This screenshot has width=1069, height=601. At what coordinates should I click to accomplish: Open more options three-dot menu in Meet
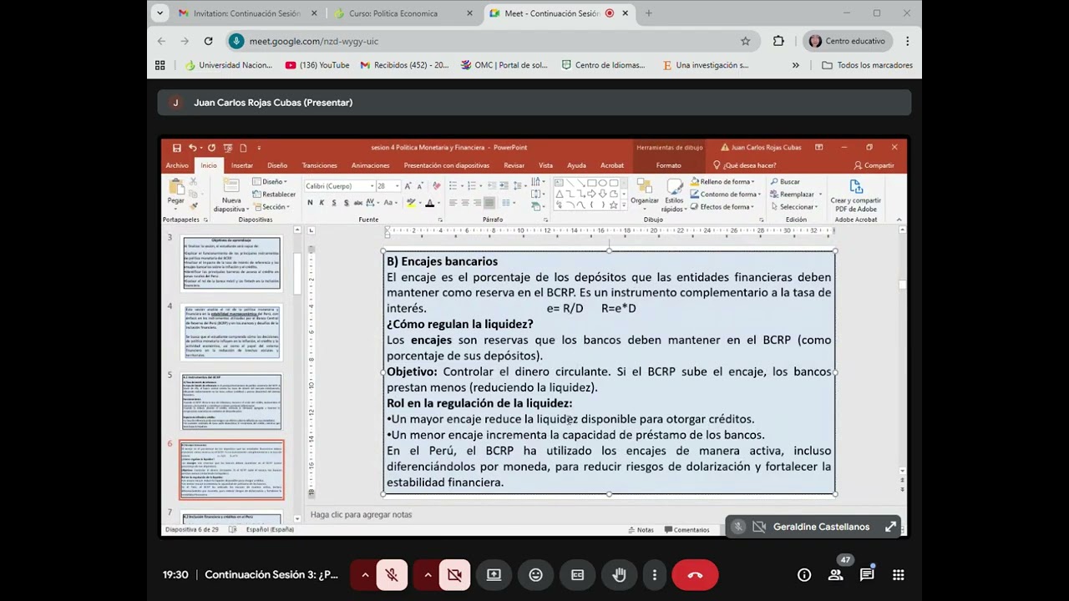655,575
